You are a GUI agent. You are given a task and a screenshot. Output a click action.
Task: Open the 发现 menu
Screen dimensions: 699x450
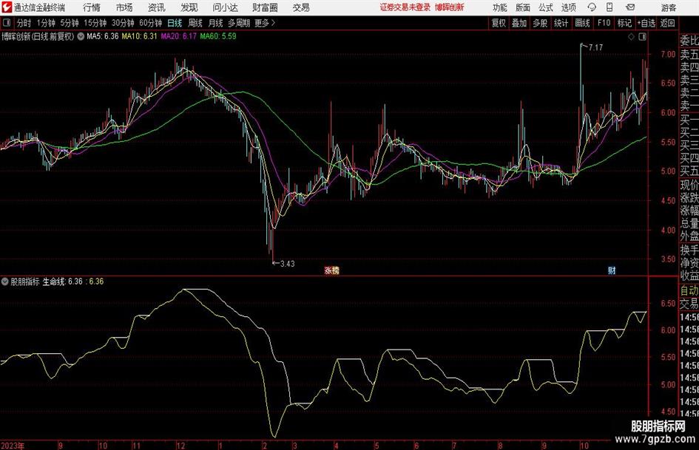189,7
